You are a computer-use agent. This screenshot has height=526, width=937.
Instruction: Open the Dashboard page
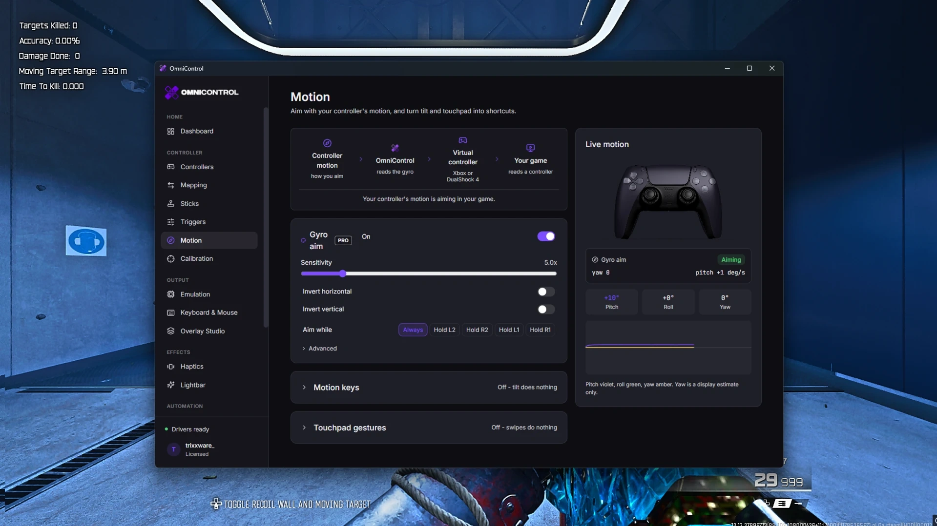point(209,131)
